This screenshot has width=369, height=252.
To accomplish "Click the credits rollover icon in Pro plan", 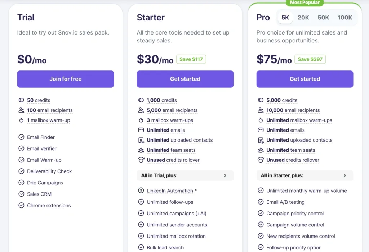I will (261, 160).
